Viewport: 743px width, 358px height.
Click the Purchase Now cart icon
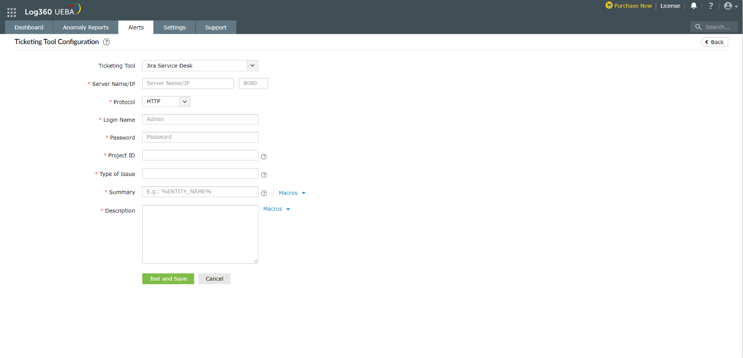pyautogui.click(x=609, y=5)
